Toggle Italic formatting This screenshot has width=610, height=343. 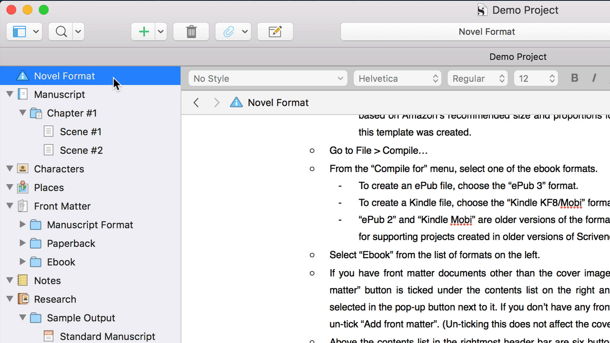pyautogui.click(x=594, y=79)
